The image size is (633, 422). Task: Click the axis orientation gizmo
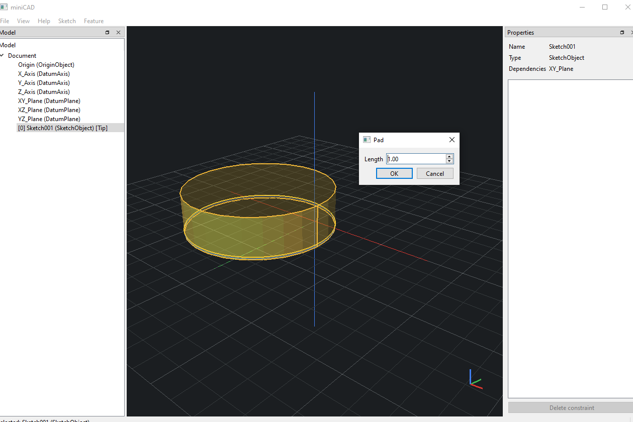[x=475, y=379]
